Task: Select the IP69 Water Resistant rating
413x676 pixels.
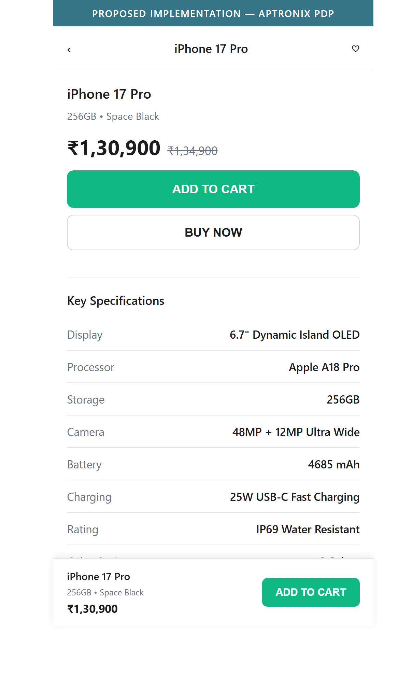Action: click(308, 530)
